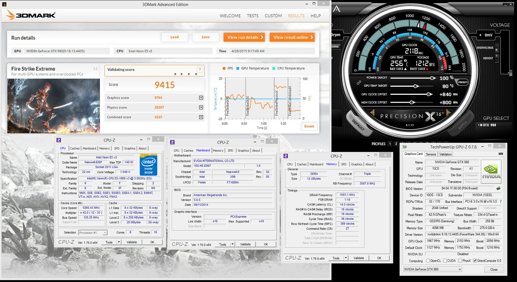The image size is (517, 282).
Task: Click the chain link icon in Precision X
Action: [x=359, y=82]
